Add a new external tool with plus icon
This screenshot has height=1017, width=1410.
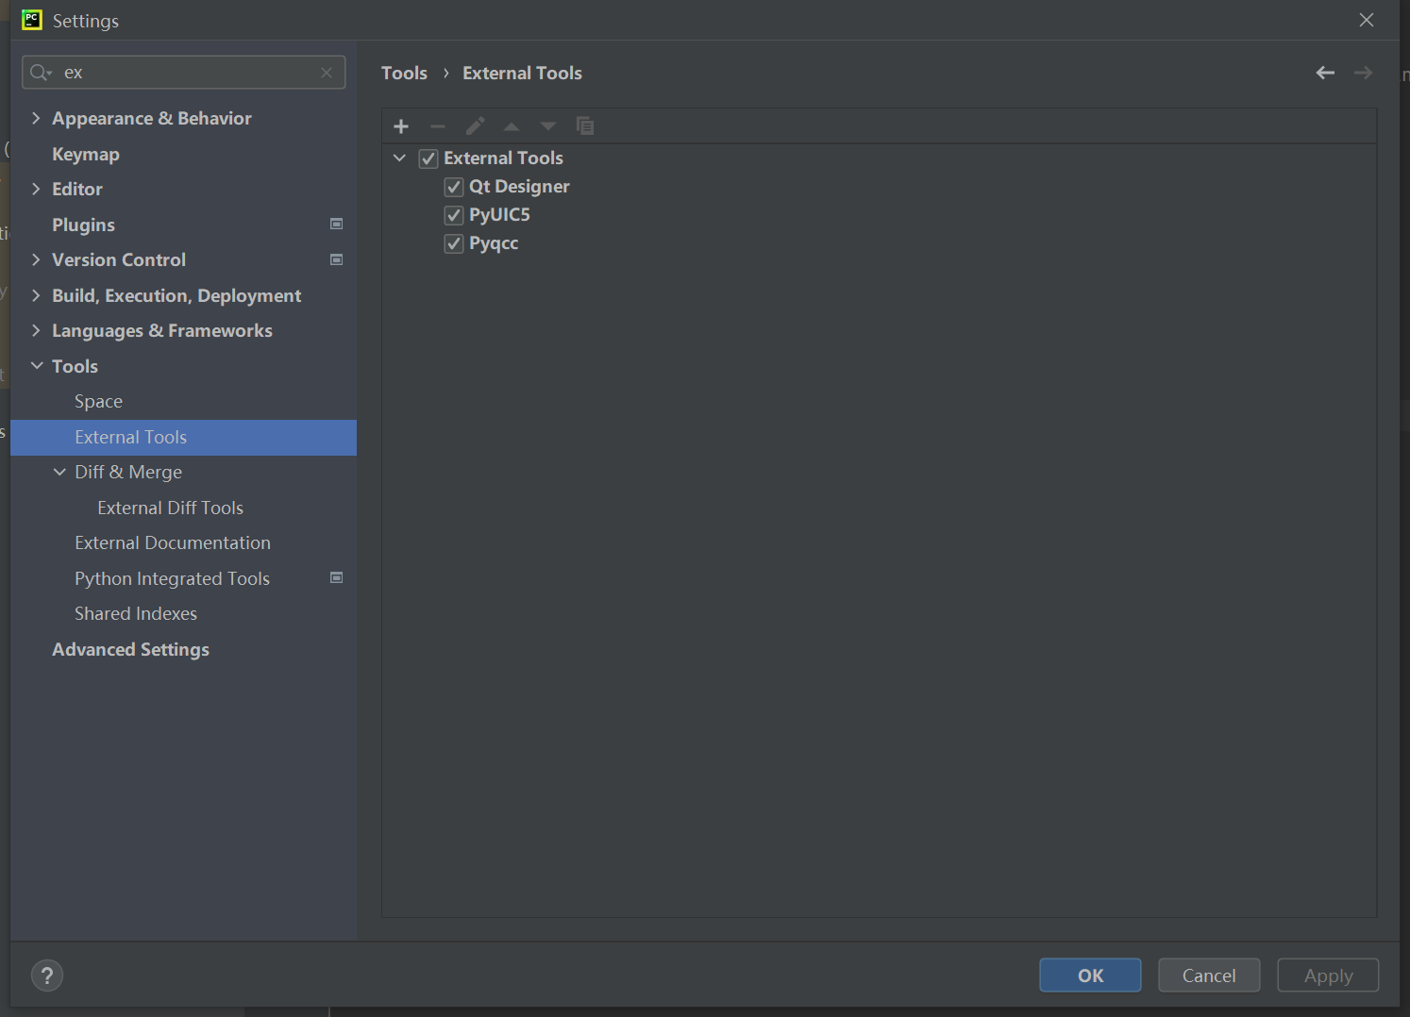(x=401, y=126)
